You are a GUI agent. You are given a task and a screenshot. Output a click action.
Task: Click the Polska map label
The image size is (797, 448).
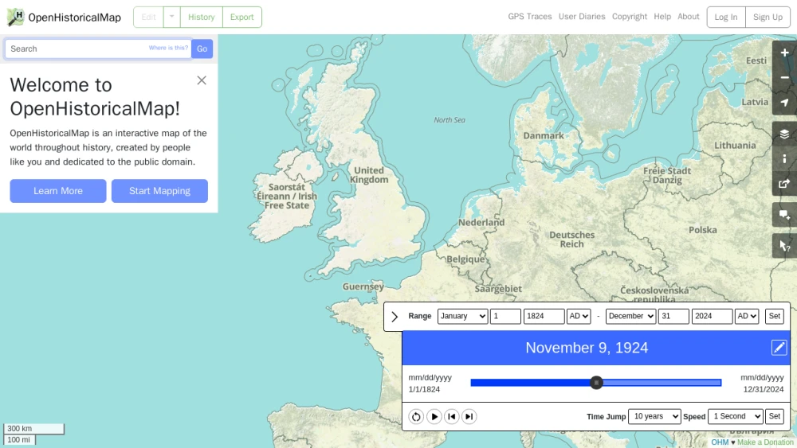(702, 230)
